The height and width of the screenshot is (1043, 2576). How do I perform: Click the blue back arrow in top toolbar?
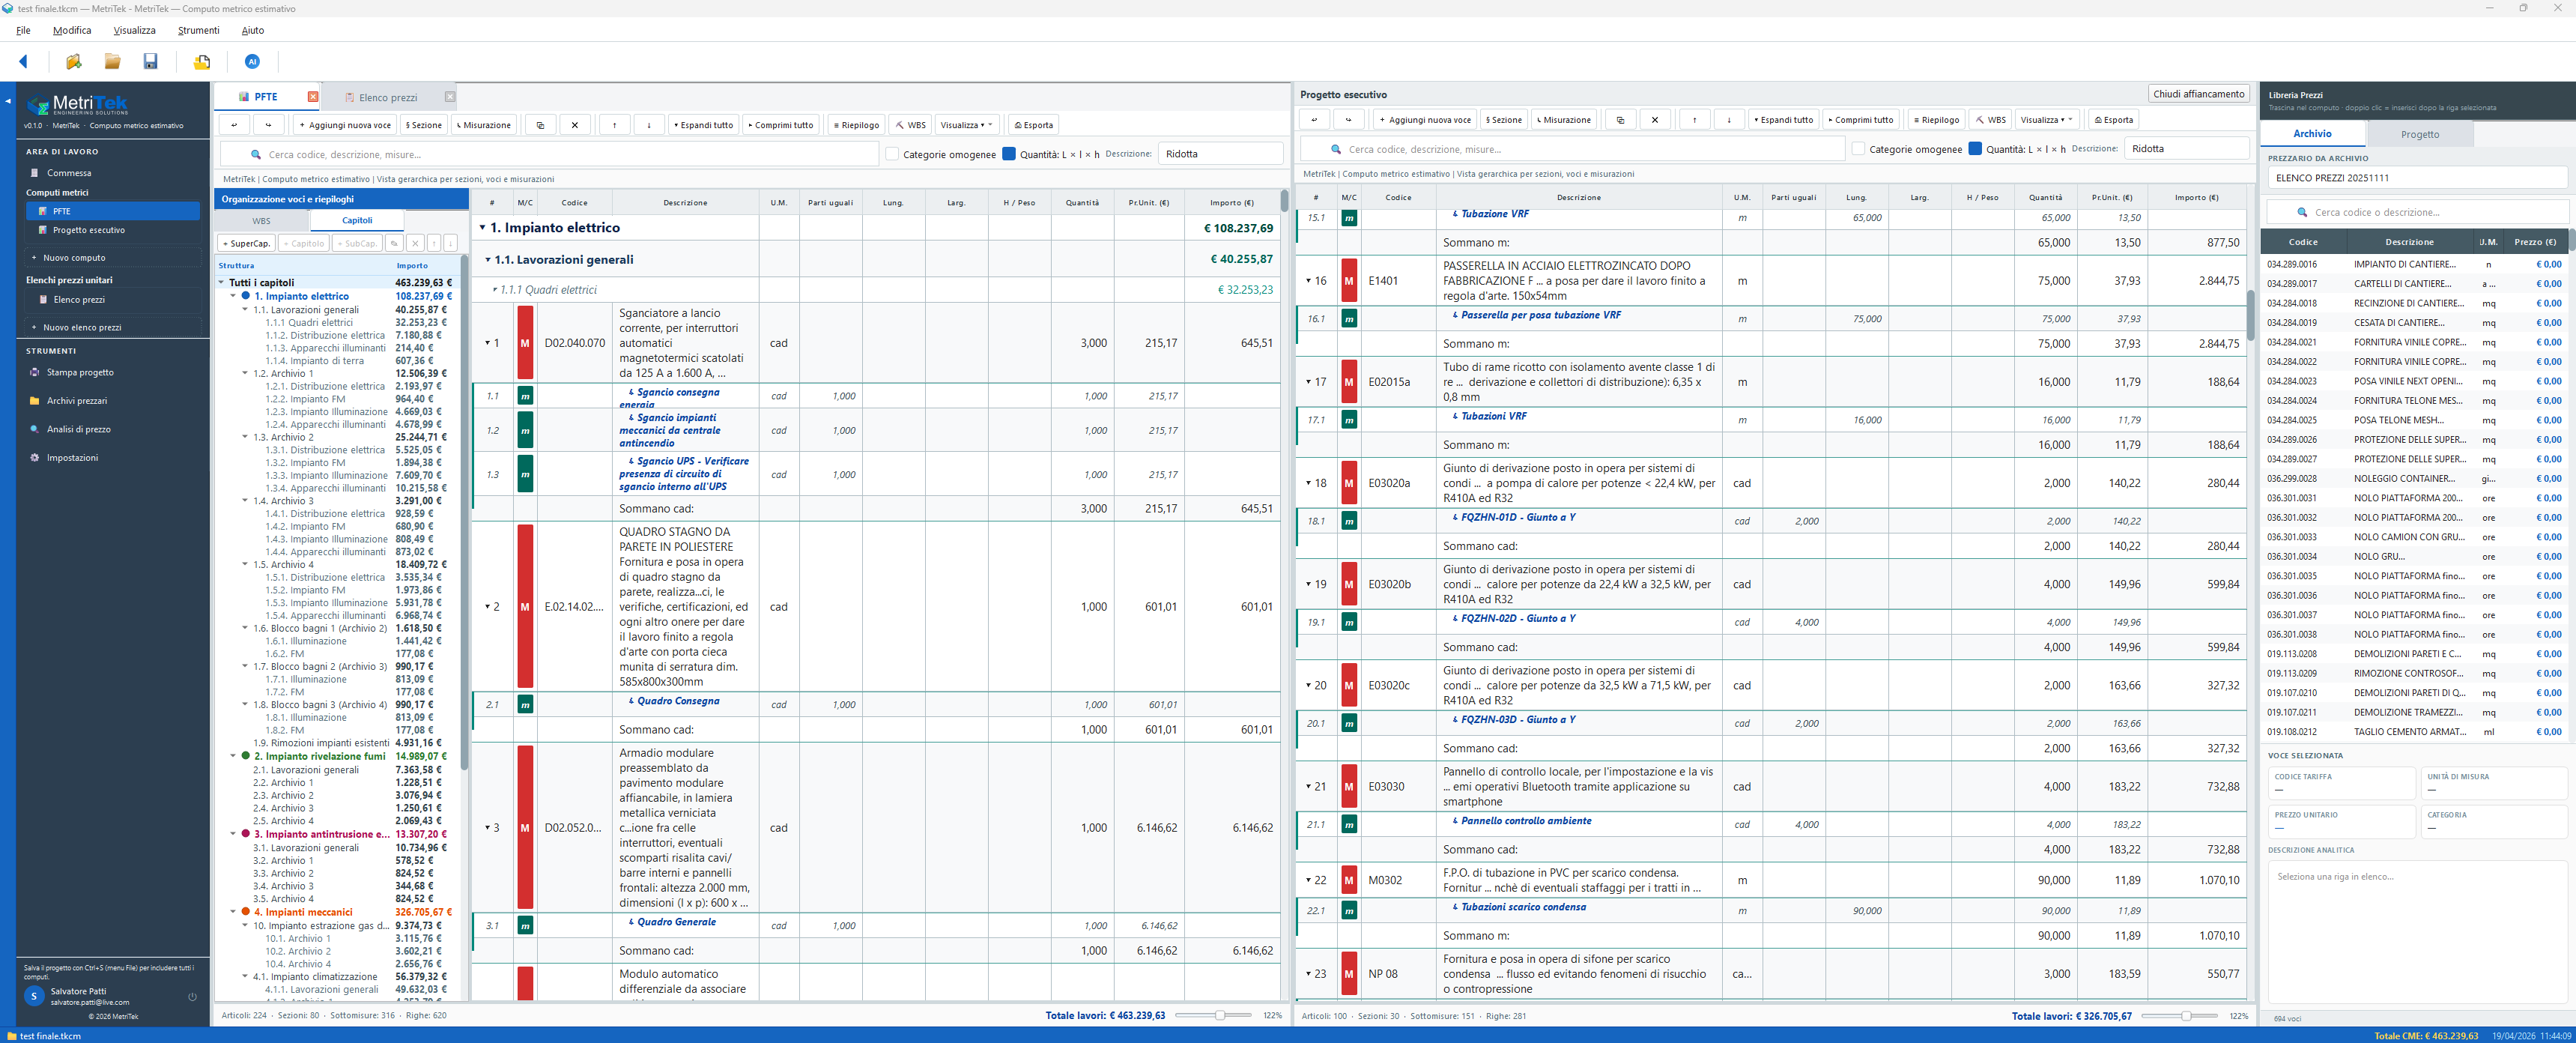(x=23, y=62)
